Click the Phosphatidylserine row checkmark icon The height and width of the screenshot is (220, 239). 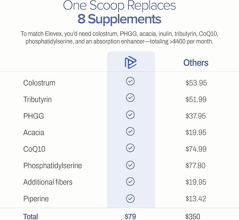pyautogui.click(x=130, y=164)
